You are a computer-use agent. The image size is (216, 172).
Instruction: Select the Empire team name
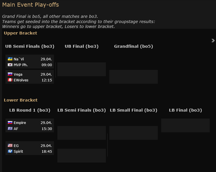20,123
